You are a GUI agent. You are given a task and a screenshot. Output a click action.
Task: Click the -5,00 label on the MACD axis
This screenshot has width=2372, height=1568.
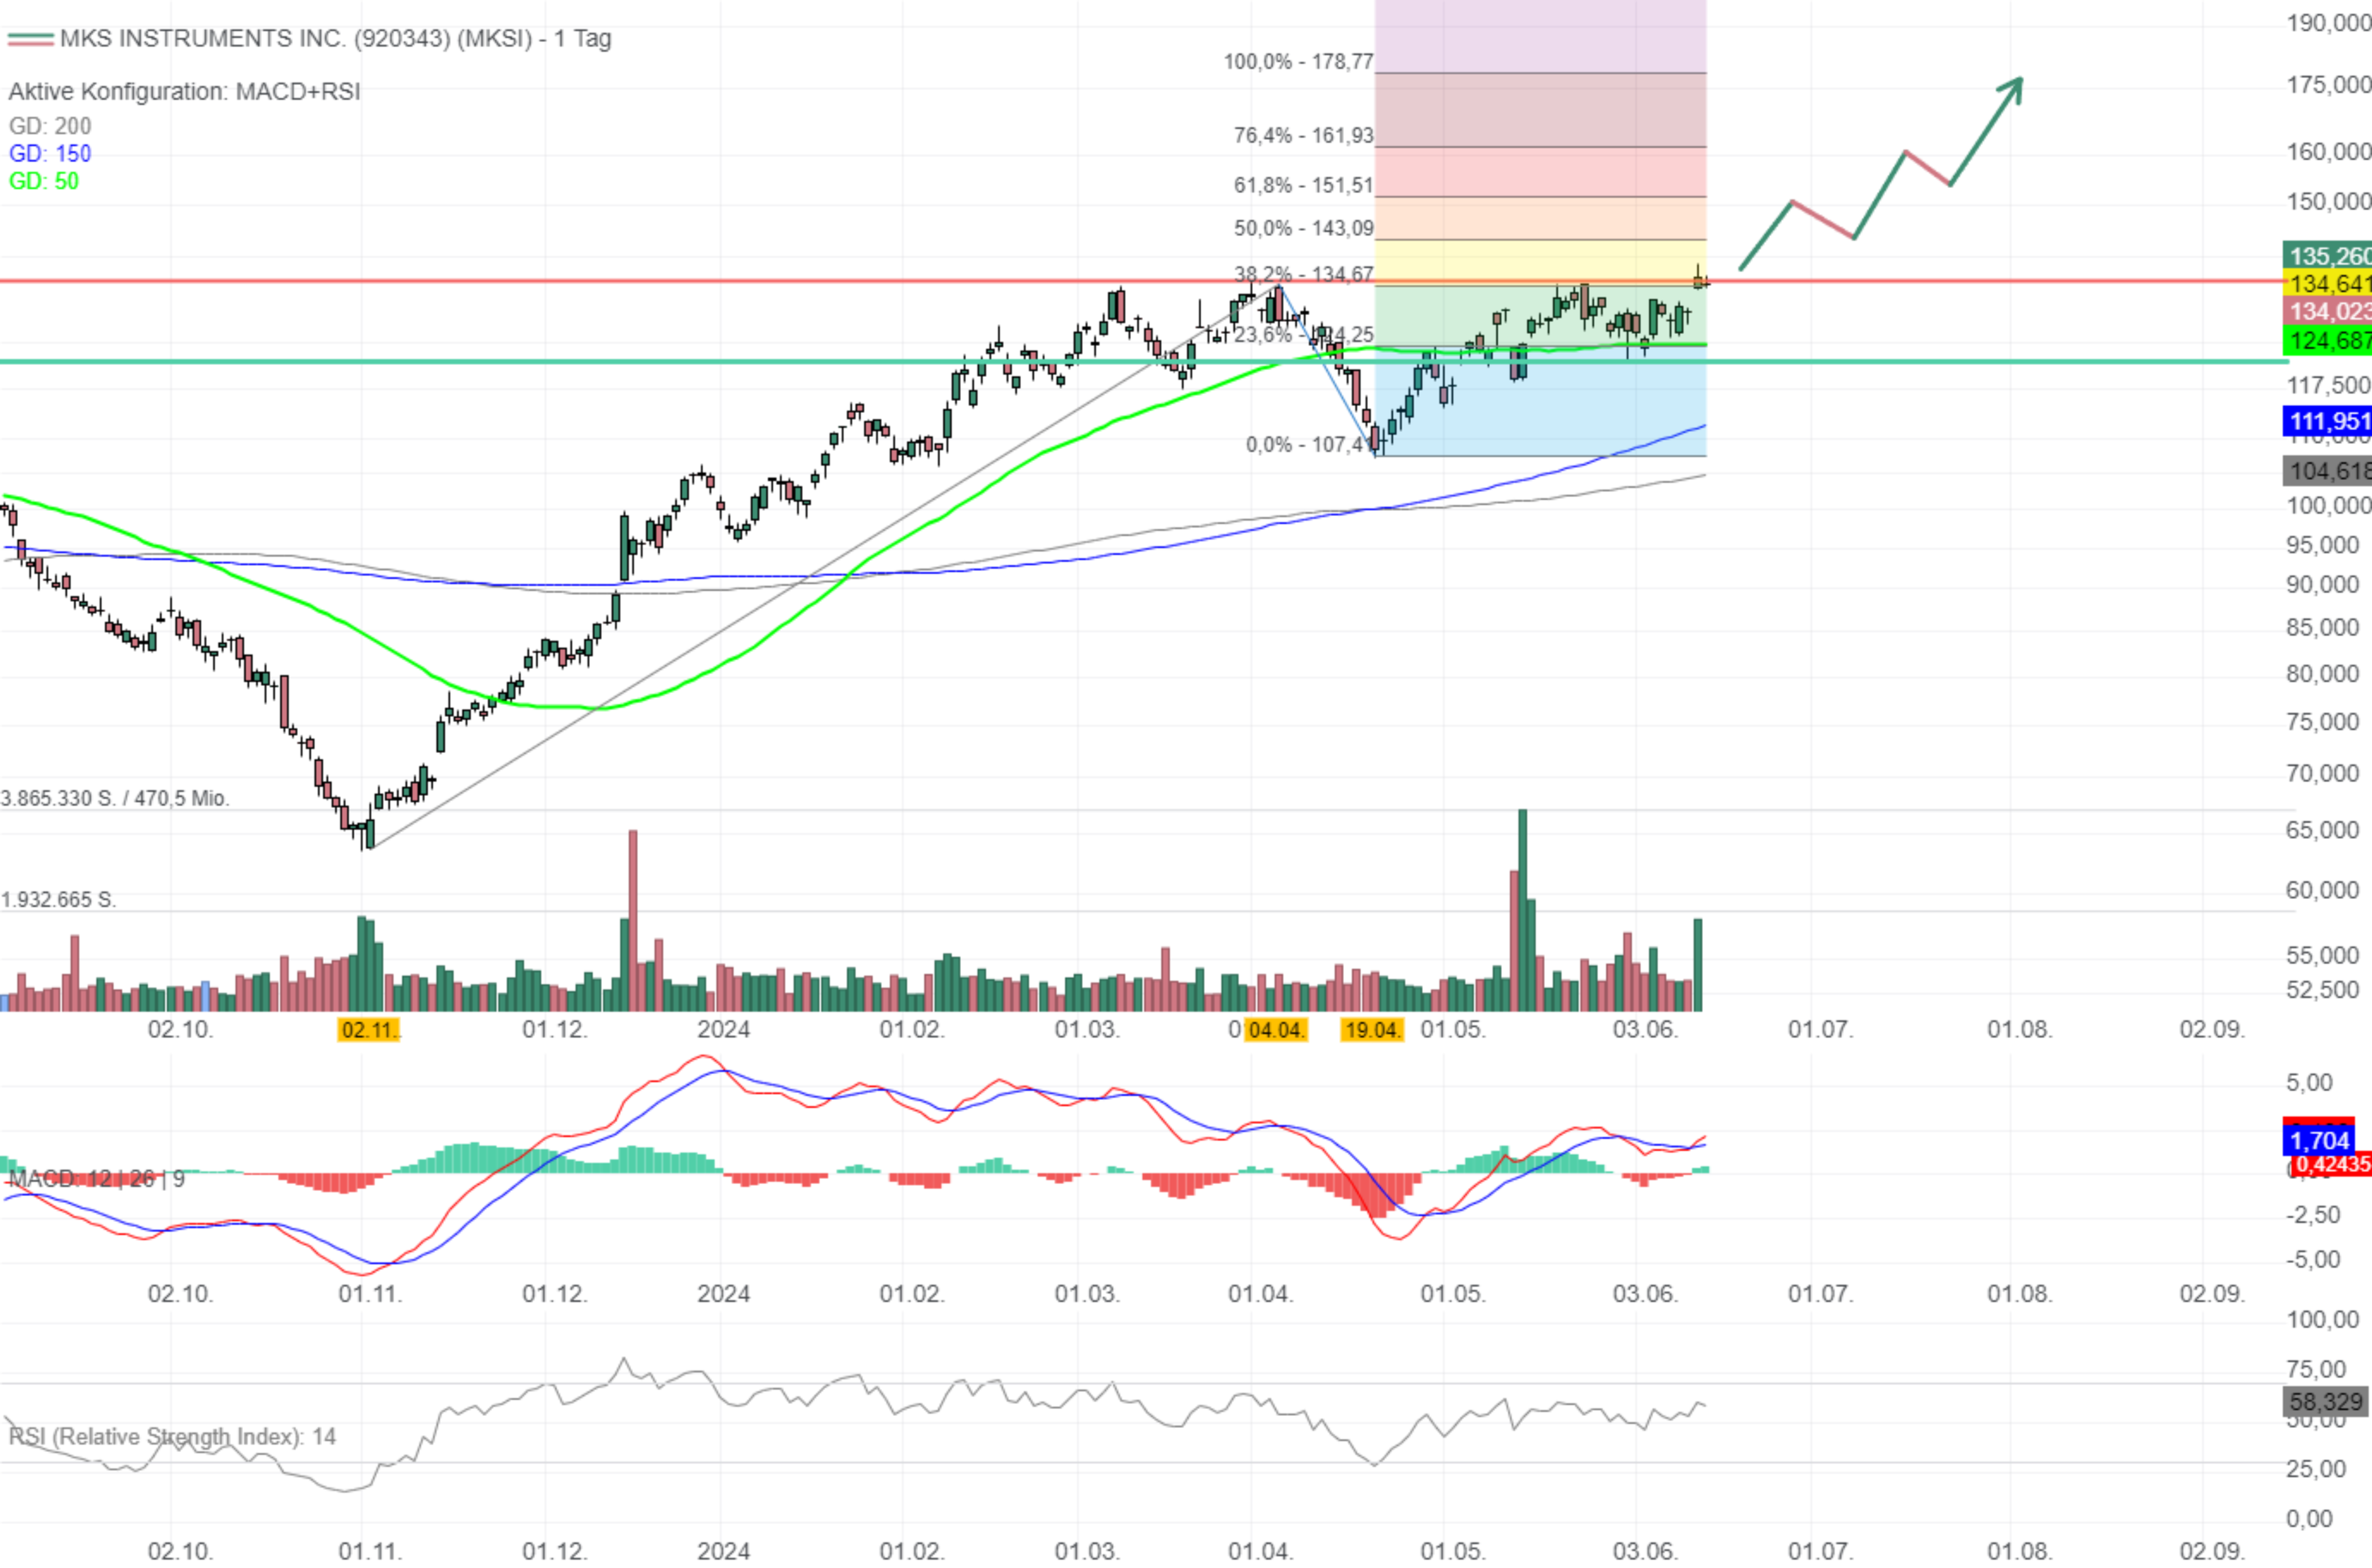[x=2313, y=1260]
